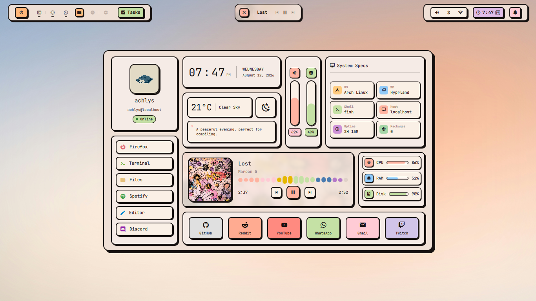This screenshot has width=536, height=301.
Task: Click the Disk 90% value
Action: pyautogui.click(x=415, y=194)
